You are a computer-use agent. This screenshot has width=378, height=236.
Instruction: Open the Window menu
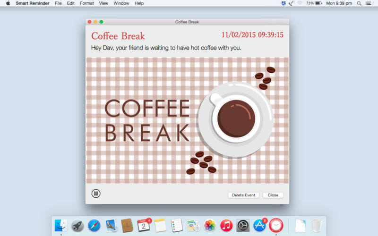coord(121,3)
